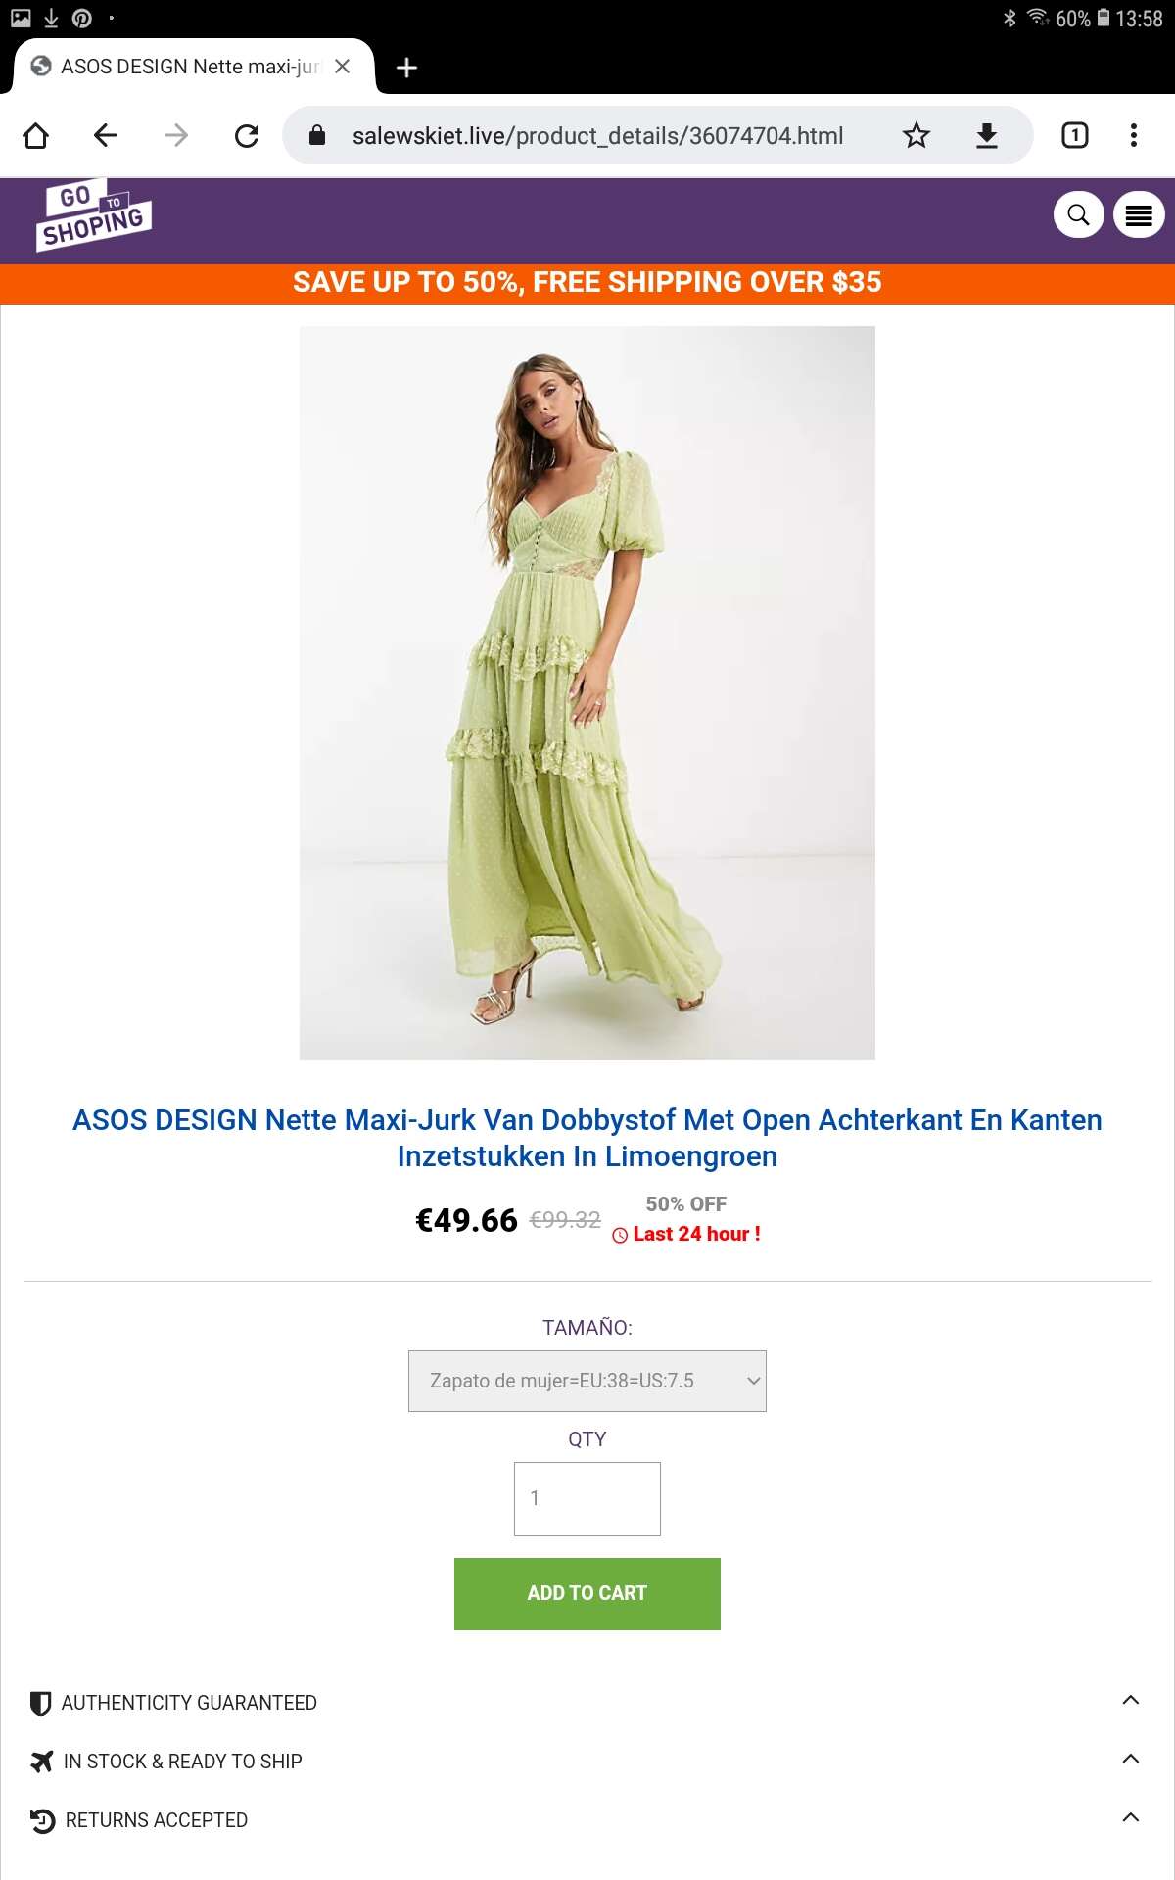
Task: Click the QTY quantity input field
Action: click(587, 1498)
